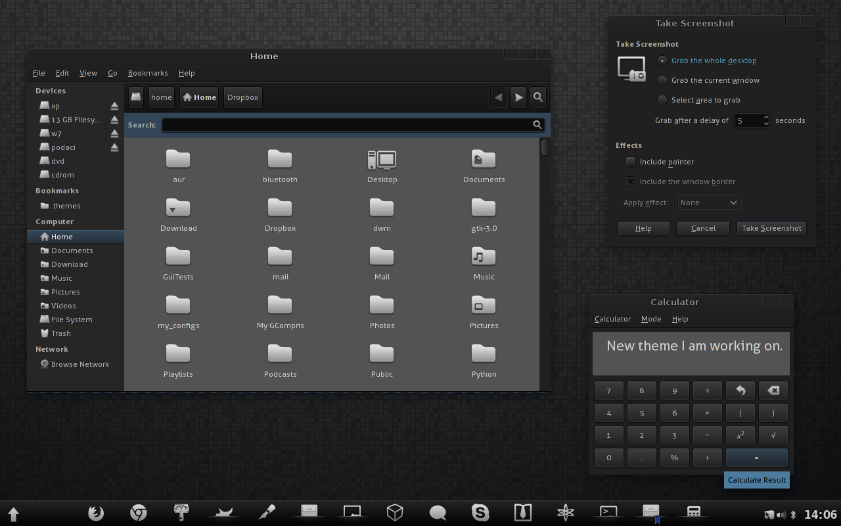Click the clock showing 14:06
The image size is (841, 526).
821,515
